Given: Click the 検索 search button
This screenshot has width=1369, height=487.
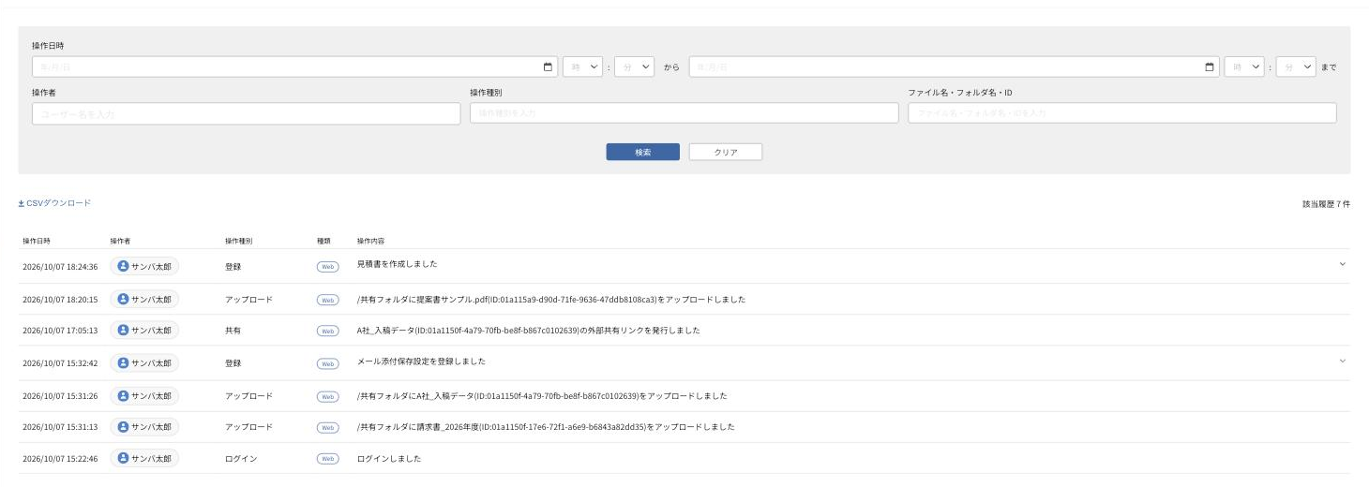Looking at the screenshot, I should pos(642,152).
